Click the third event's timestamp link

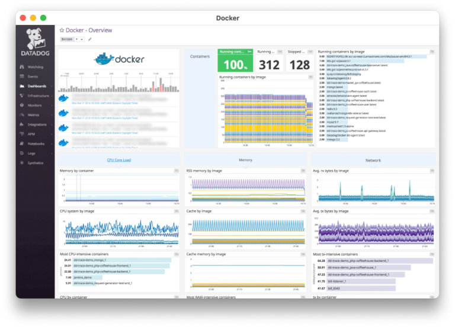(105, 133)
